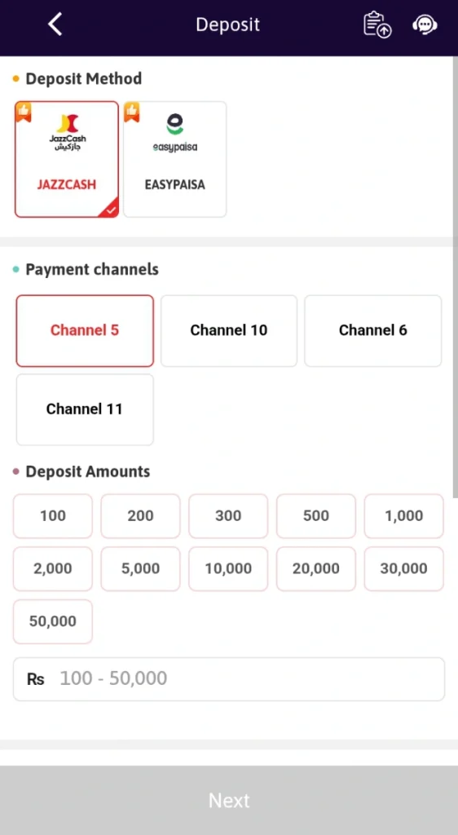Image resolution: width=458 pixels, height=835 pixels.
Task: Click the thumbs-up badge on Easypaisa
Action: pyautogui.click(x=132, y=112)
